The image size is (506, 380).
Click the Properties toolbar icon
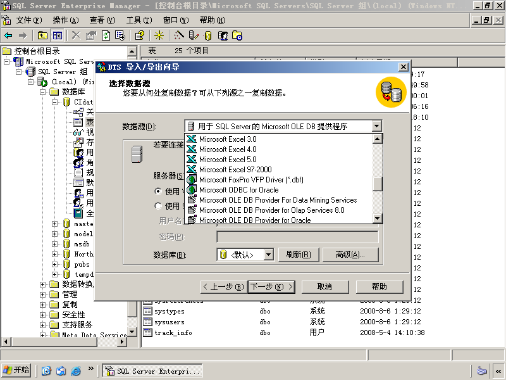click(x=91, y=35)
